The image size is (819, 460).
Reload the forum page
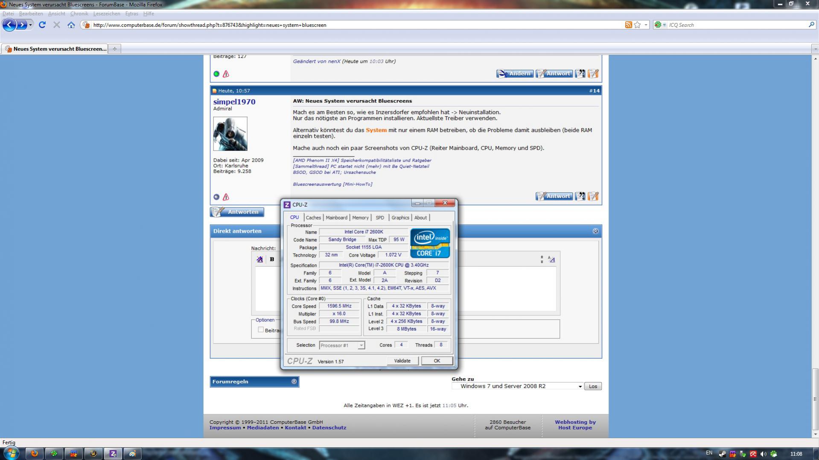[42, 25]
